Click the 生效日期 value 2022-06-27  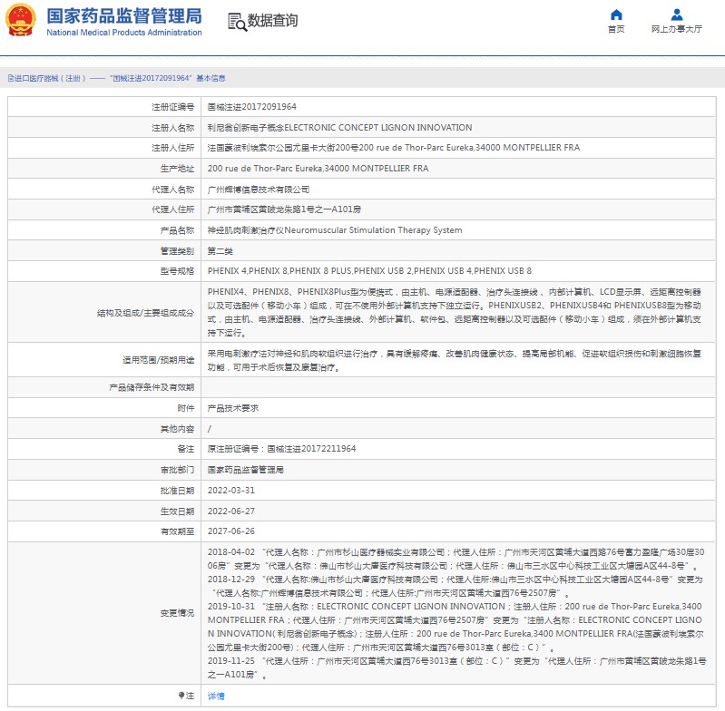point(231,511)
